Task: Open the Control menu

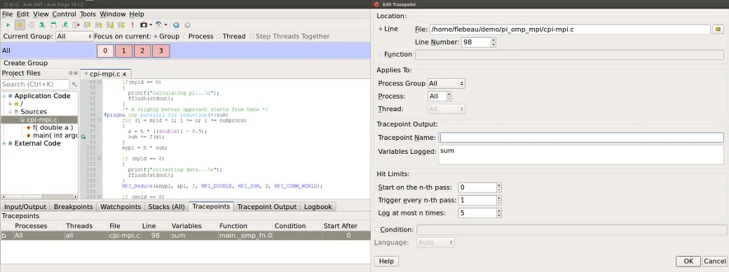Action: pos(64,15)
